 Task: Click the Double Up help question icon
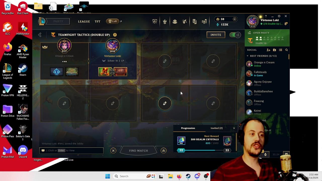click(x=115, y=35)
